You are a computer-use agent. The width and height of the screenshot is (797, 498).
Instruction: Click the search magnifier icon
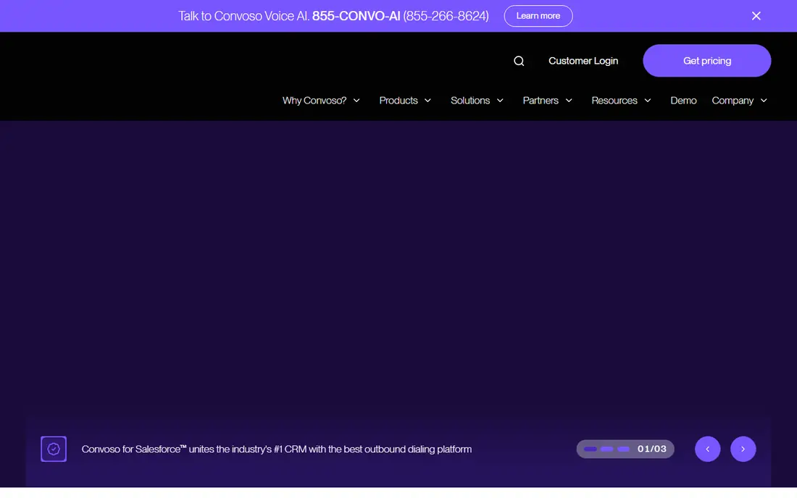[x=519, y=61]
